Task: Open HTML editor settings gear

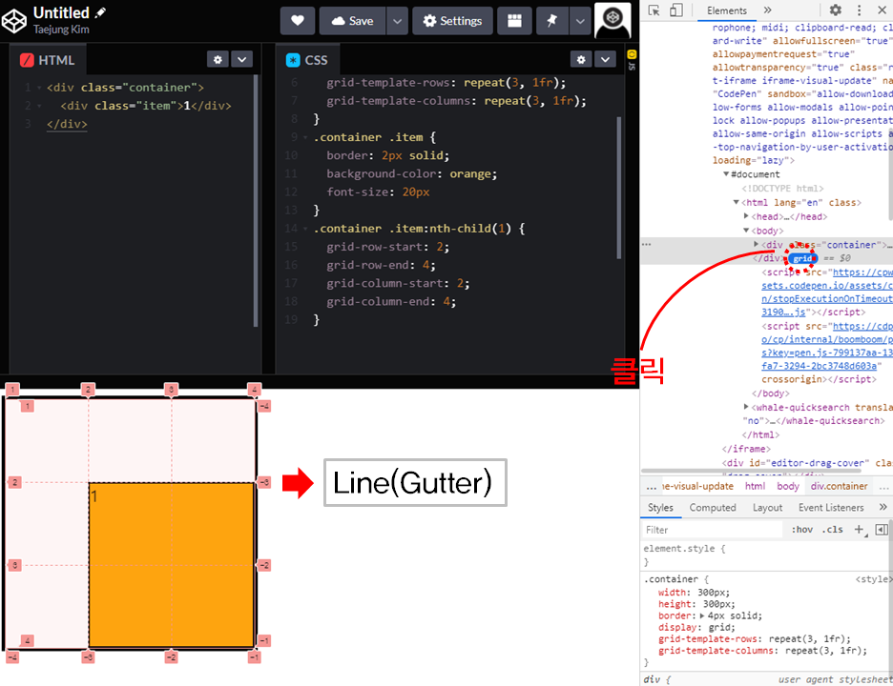Action: 218,59
